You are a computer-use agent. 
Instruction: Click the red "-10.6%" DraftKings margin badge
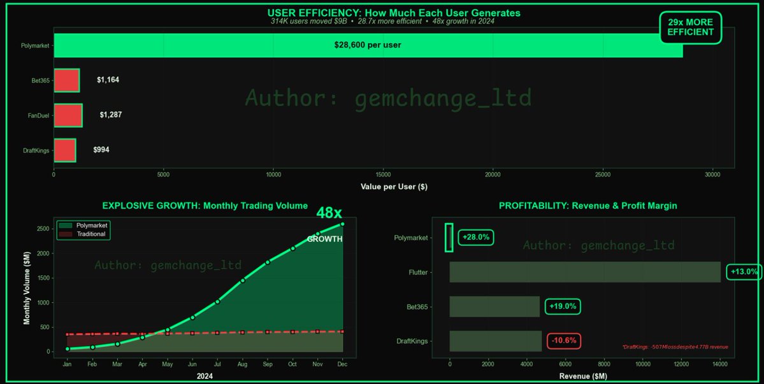click(x=564, y=341)
